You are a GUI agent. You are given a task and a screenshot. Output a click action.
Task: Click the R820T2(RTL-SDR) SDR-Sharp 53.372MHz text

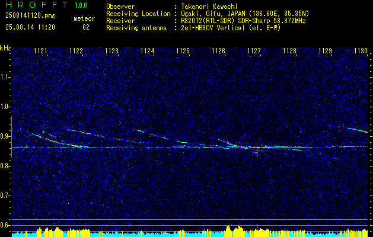[x=243, y=21]
